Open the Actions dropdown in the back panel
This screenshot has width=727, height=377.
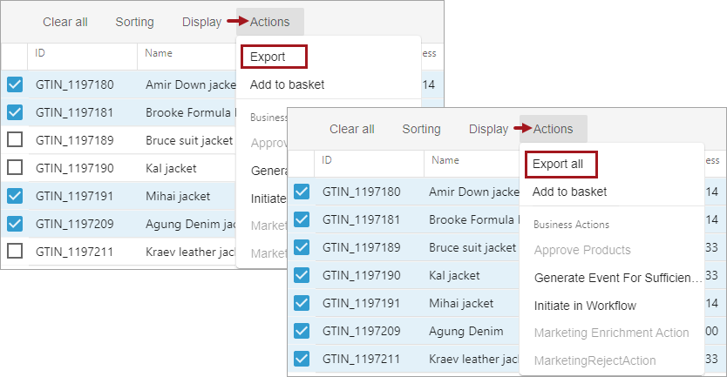pyautogui.click(x=269, y=22)
